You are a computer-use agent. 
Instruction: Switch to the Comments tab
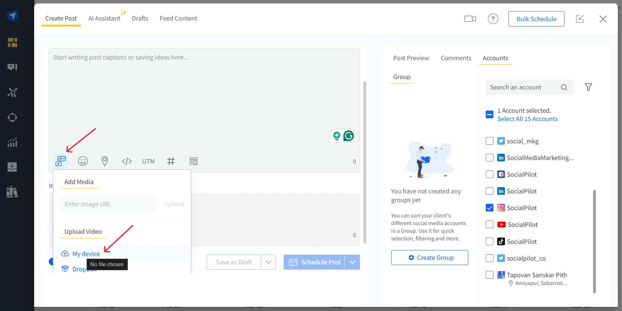[x=456, y=58]
